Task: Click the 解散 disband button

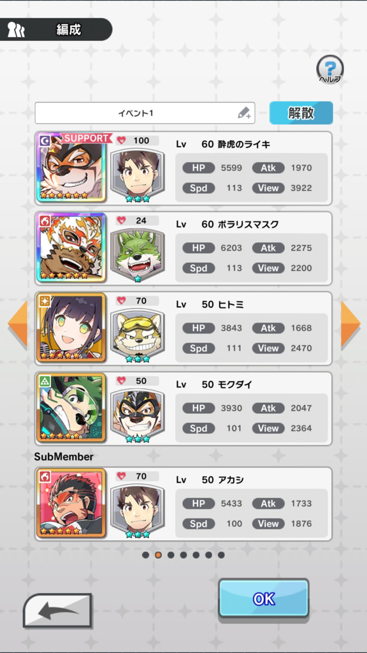Action: click(x=301, y=113)
